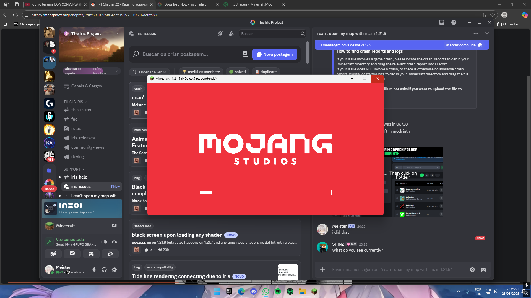Click Marcar como lida button

[464, 45]
